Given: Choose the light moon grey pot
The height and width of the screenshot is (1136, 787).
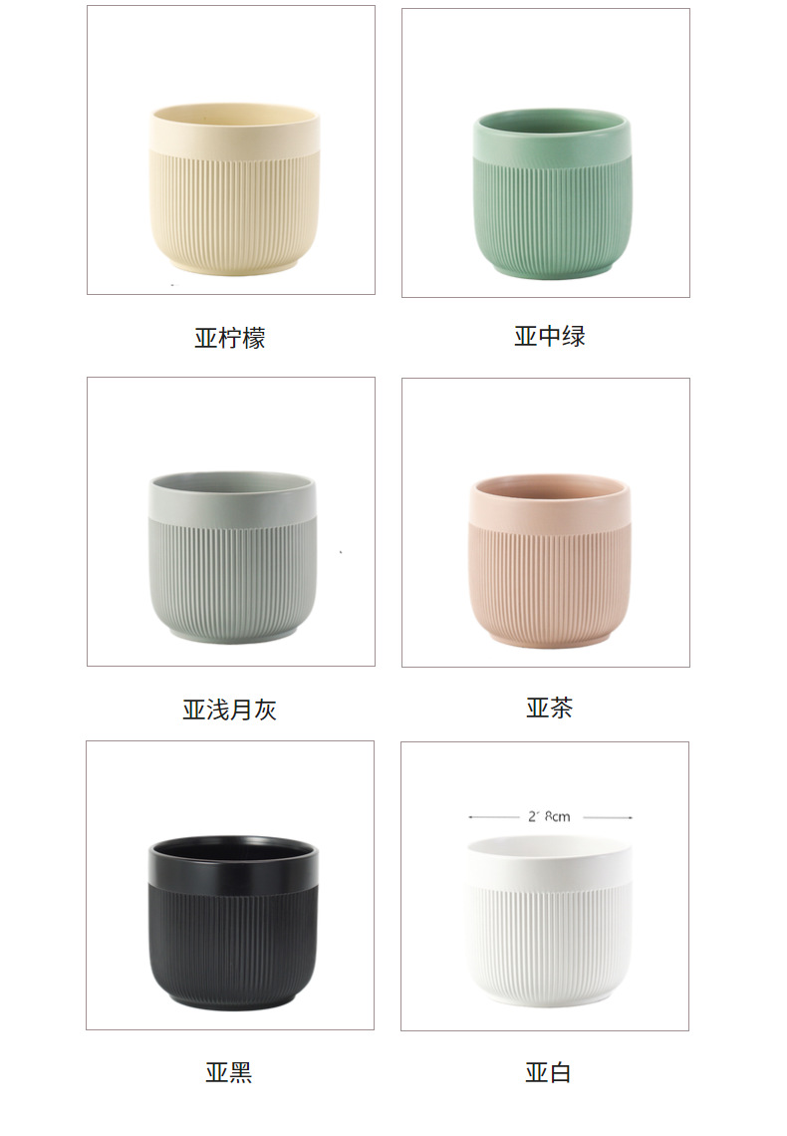Looking at the screenshot, I should point(231,521).
